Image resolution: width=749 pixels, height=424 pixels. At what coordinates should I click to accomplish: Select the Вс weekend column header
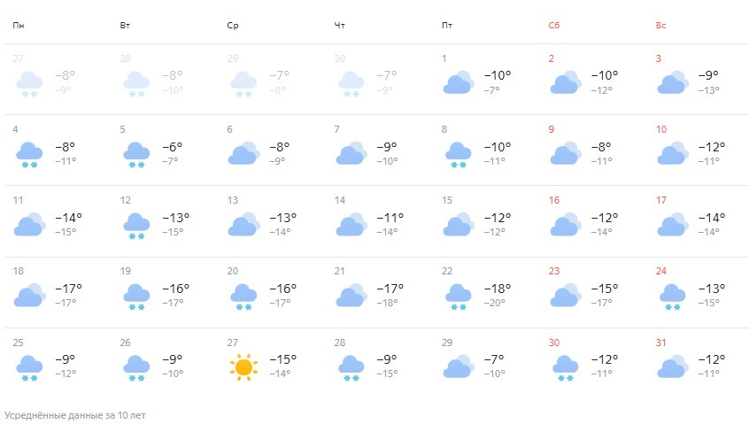(660, 26)
